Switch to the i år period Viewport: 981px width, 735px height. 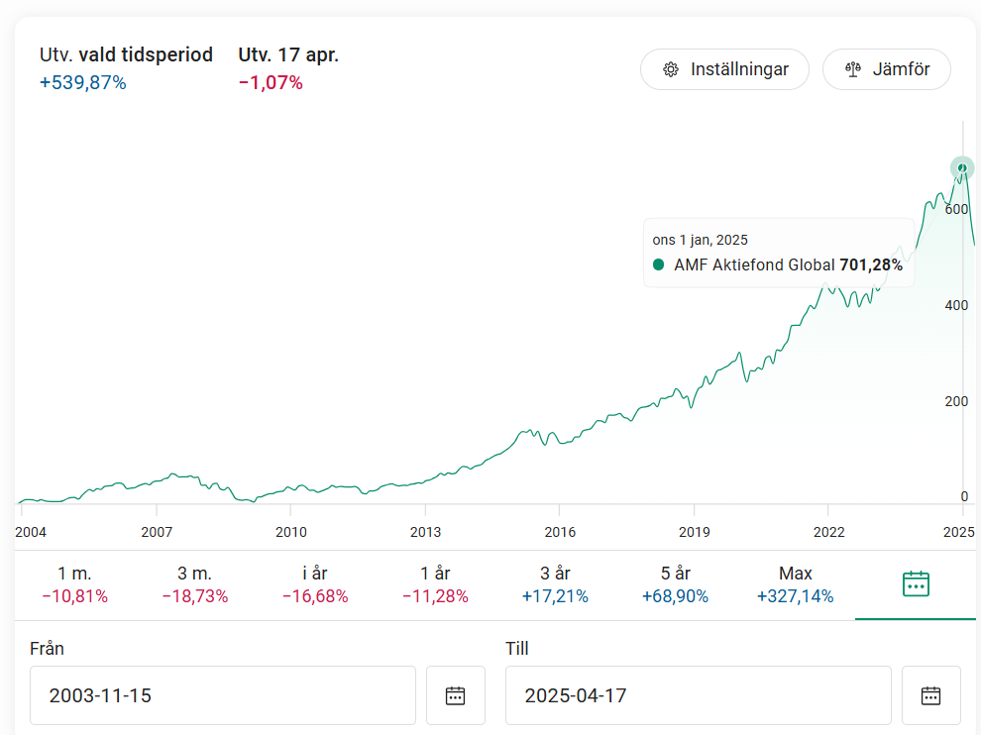tap(315, 584)
